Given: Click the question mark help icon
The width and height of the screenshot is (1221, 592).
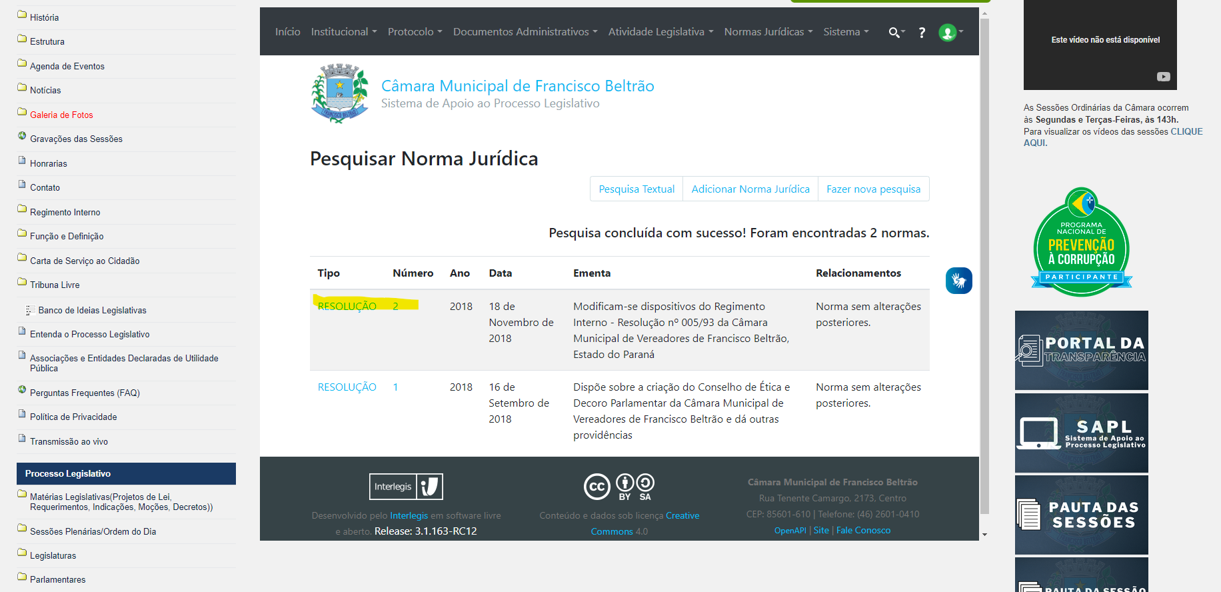Looking at the screenshot, I should click(x=922, y=32).
